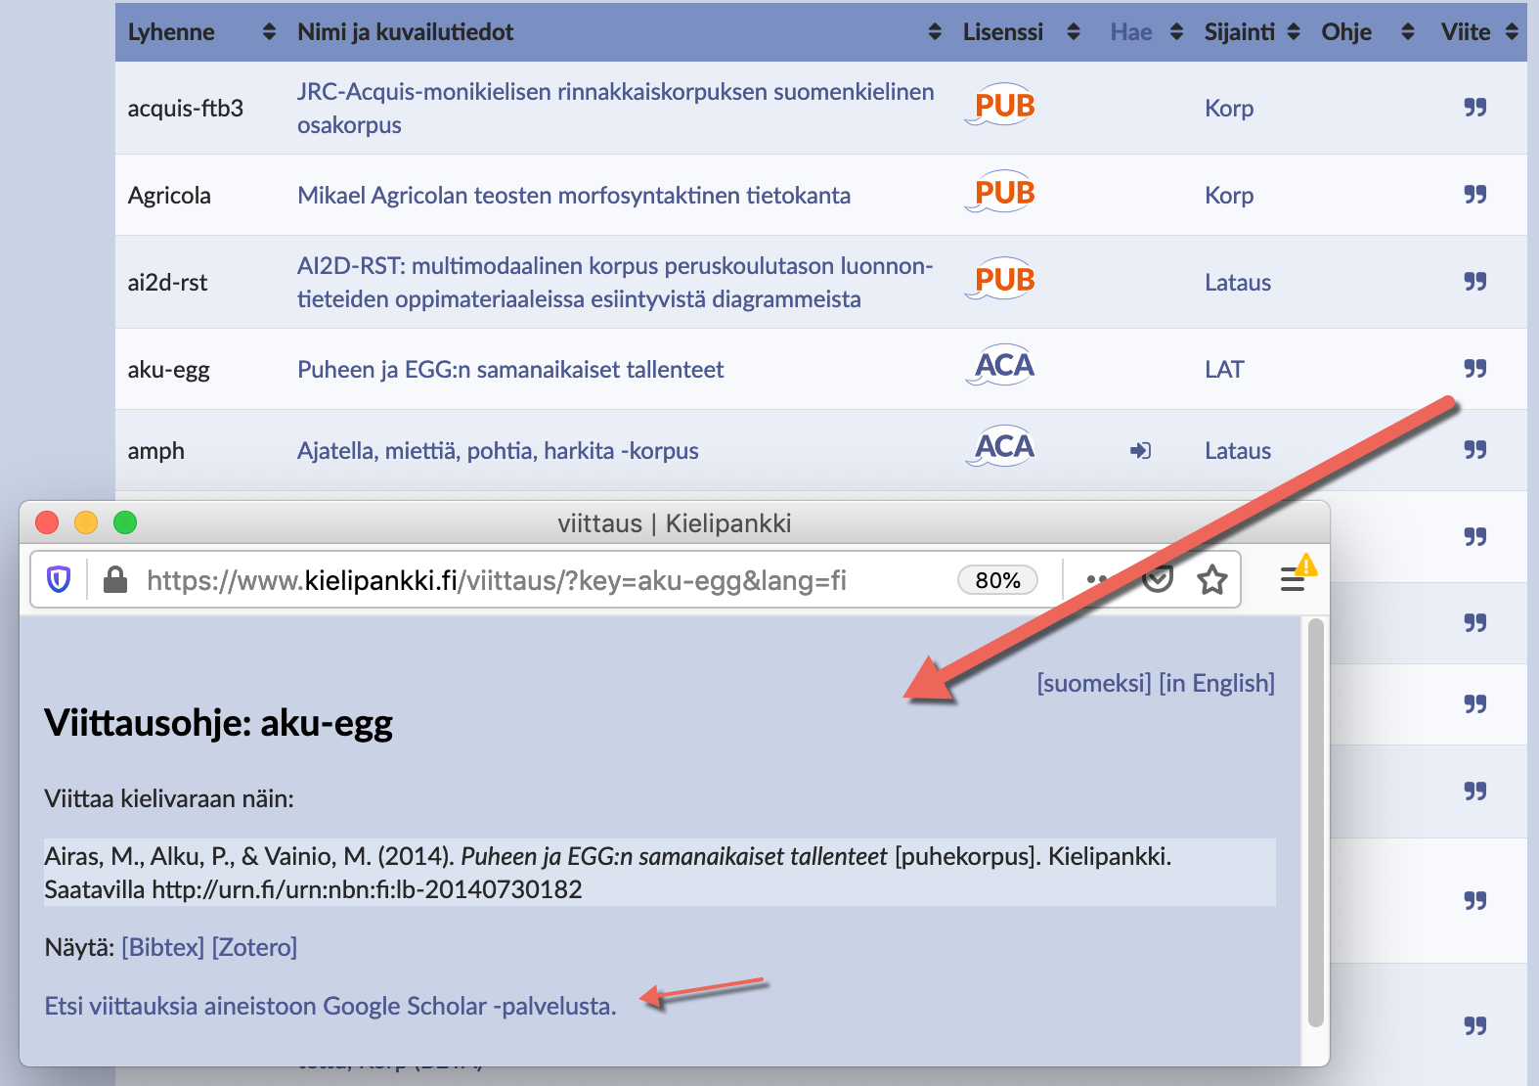Click the cite icon for acquis-ftb3
This screenshot has width=1539, height=1086.
click(1474, 108)
